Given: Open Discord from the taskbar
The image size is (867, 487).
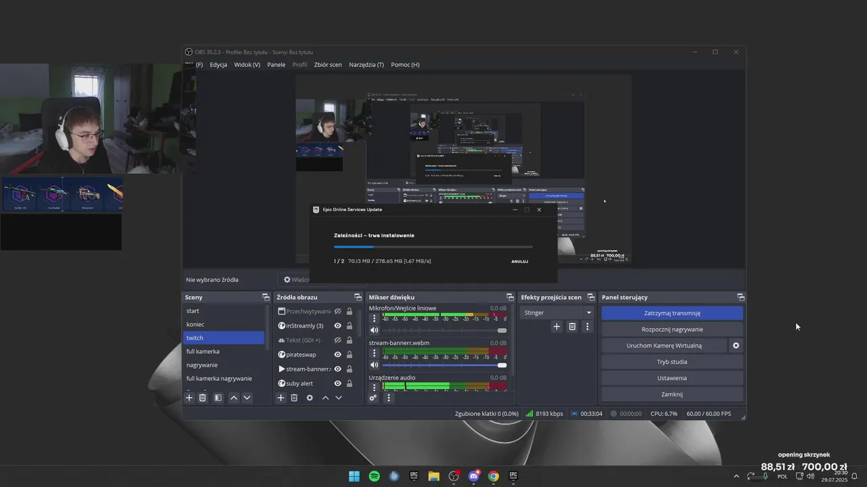Looking at the screenshot, I should point(473,476).
